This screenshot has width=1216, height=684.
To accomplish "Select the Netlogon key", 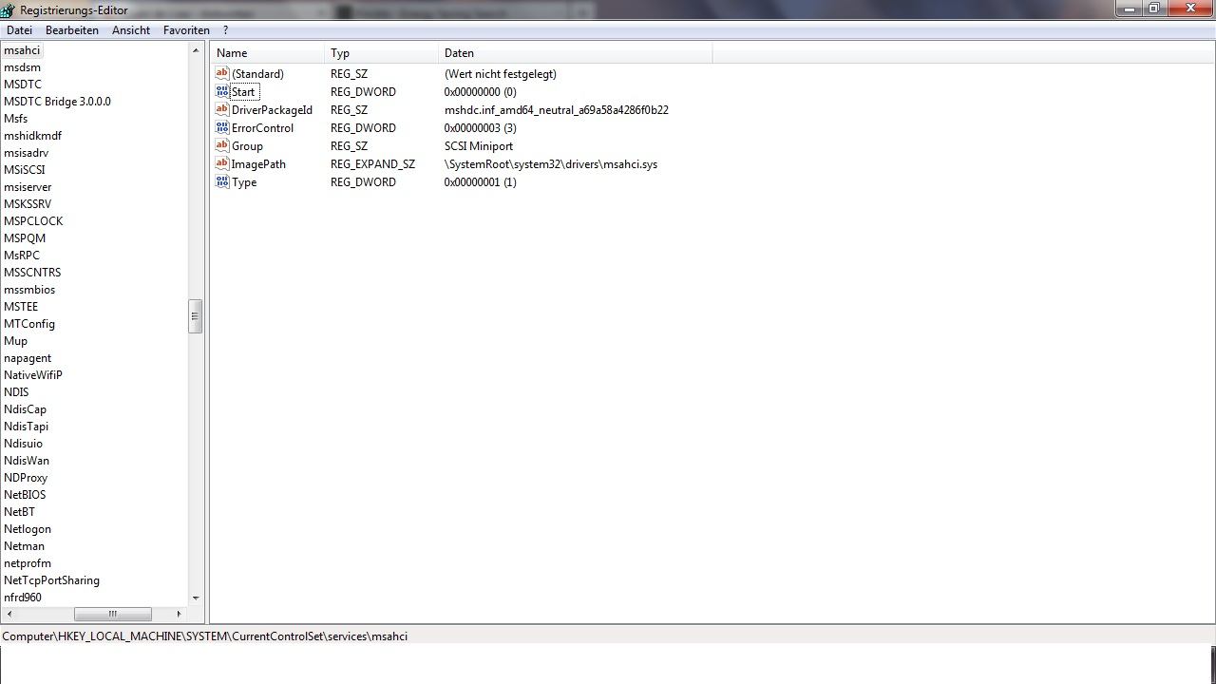I will click(x=28, y=529).
